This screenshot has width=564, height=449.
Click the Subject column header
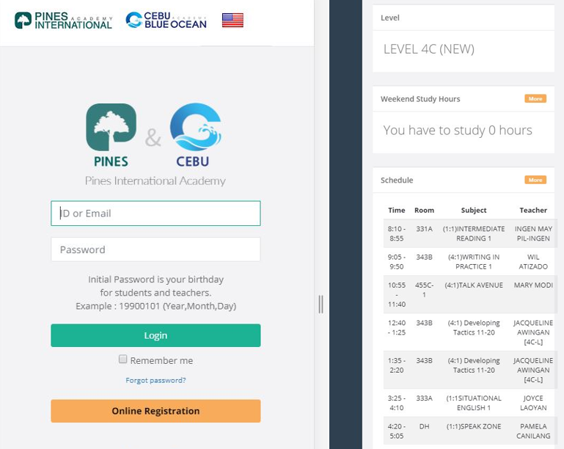point(474,210)
